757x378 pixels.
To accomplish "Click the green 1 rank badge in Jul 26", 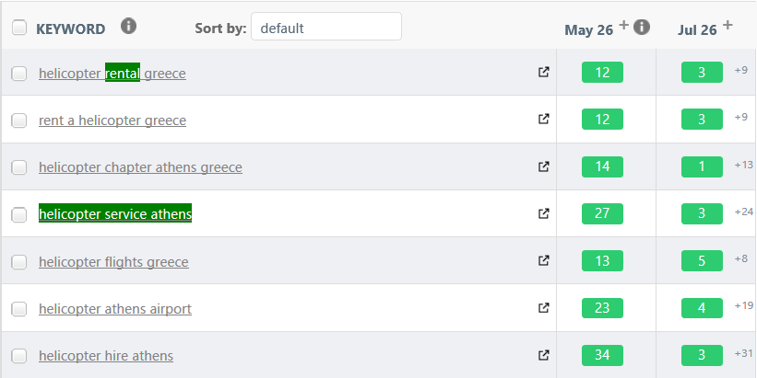I will coord(702,166).
